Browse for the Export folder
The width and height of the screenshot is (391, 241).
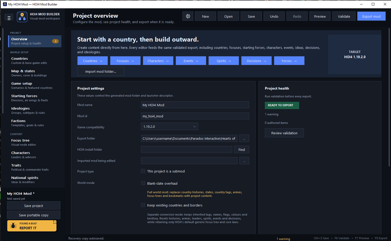coord(244,138)
